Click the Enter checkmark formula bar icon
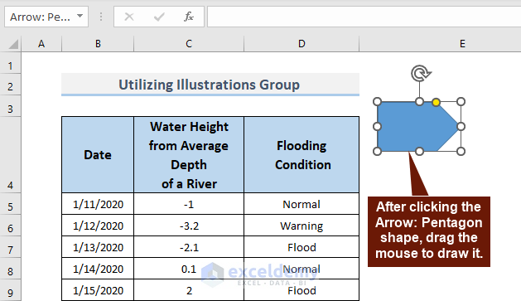Screen dimensions: 521x301 click(x=159, y=17)
